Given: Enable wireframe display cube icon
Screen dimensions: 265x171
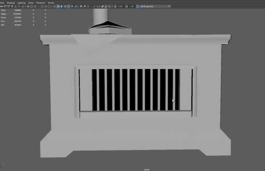Looking at the screenshot, I should pos(55,6).
